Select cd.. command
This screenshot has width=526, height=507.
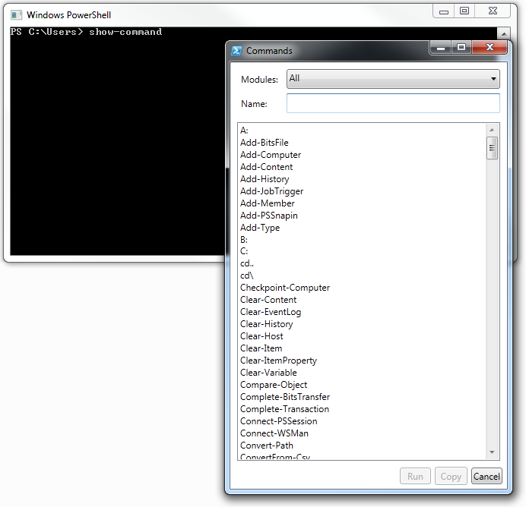coord(247,263)
